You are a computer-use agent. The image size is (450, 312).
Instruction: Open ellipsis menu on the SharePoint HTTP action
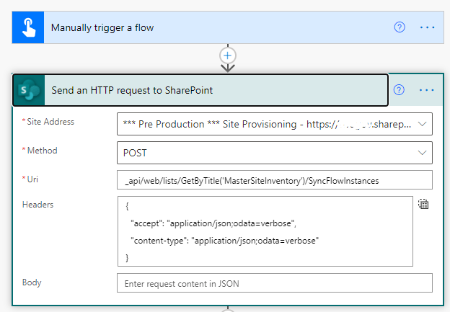click(x=427, y=90)
